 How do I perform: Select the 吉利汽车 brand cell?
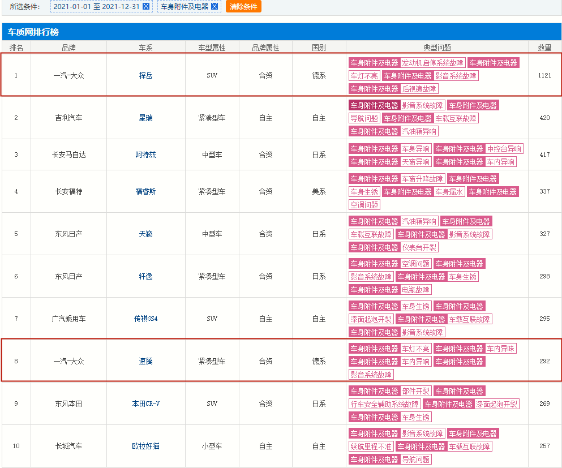click(68, 118)
